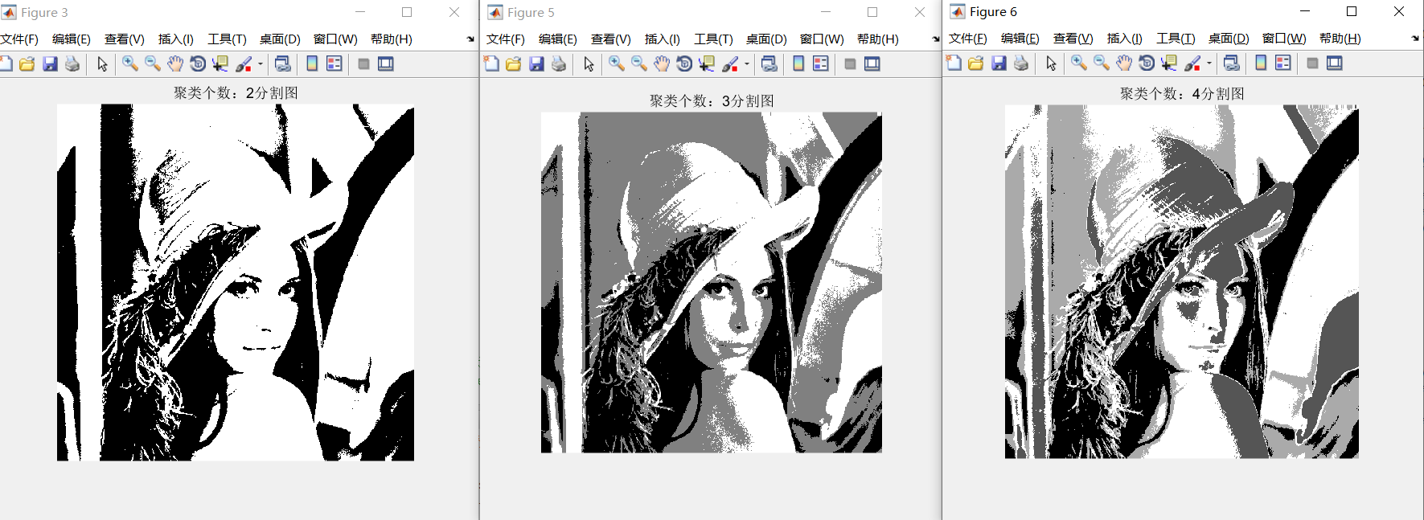
Task: Insert Colorbar icon in Figure 5
Action: (x=798, y=63)
